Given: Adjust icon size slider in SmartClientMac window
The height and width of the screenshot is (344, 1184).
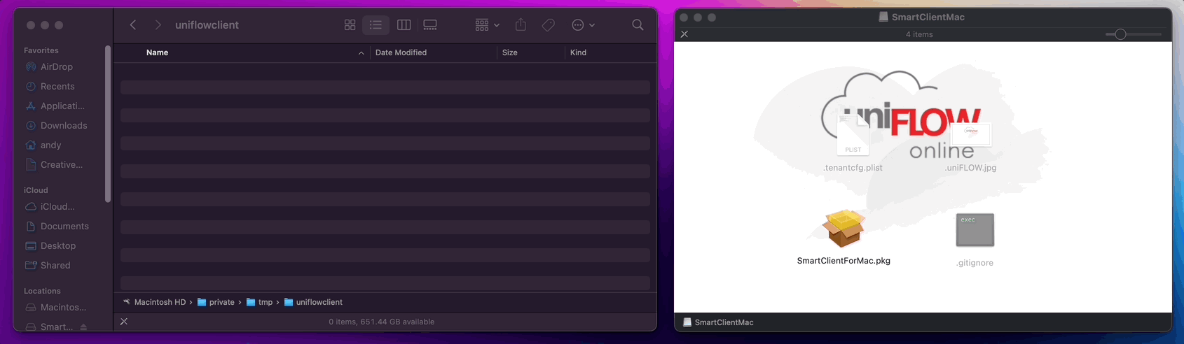Looking at the screenshot, I should pyautogui.click(x=1120, y=34).
